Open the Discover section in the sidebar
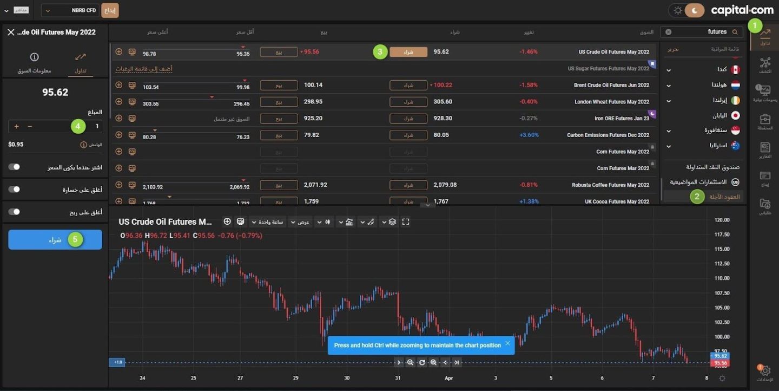 point(765,65)
